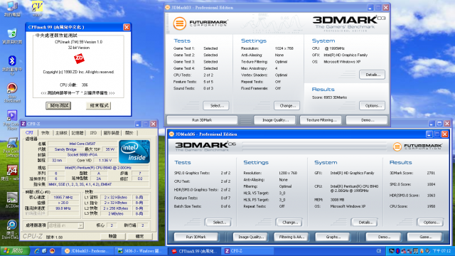The height and width of the screenshot is (256, 455).
Task: Switch to the 關於 tab in CPU-Z
Action: [x=129, y=133]
